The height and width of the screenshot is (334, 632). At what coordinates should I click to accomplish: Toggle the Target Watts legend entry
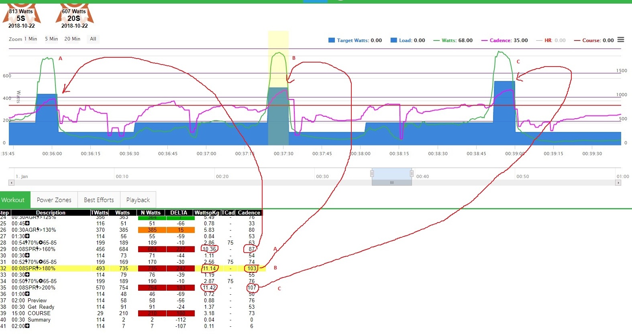click(x=355, y=40)
